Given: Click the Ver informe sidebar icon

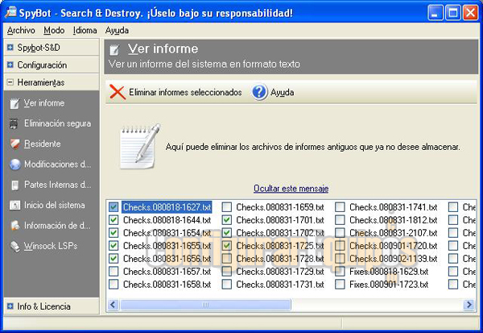Looking at the screenshot, I should point(14,103).
